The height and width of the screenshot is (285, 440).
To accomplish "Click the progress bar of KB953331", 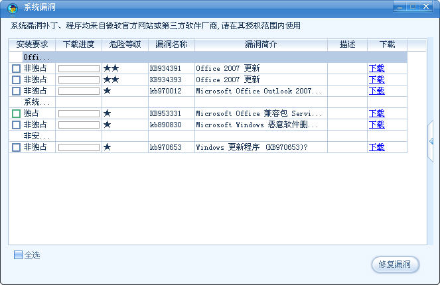I will click(79, 113).
